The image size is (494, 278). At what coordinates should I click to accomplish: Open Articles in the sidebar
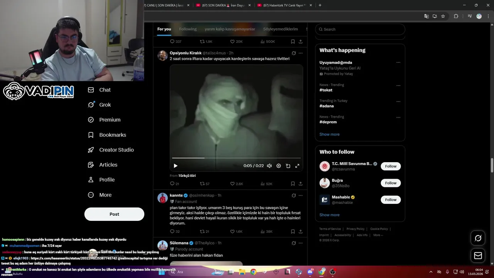point(102,164)
